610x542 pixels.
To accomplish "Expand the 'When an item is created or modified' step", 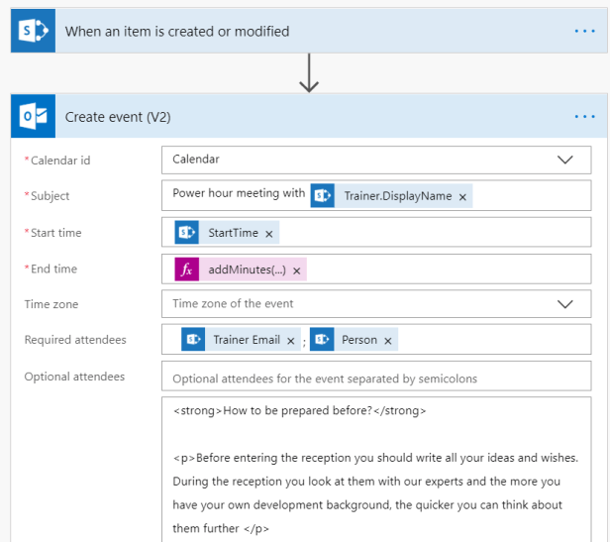I will click(x=297, y=31).
